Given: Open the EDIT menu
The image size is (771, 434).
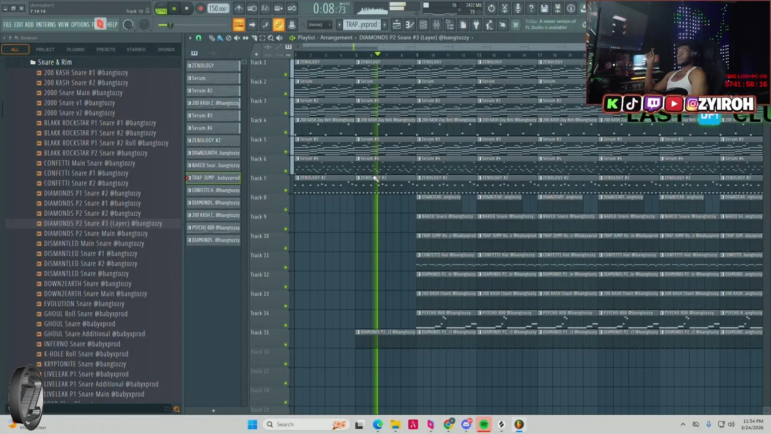Looking at the screenshot, I should (19, 25).
